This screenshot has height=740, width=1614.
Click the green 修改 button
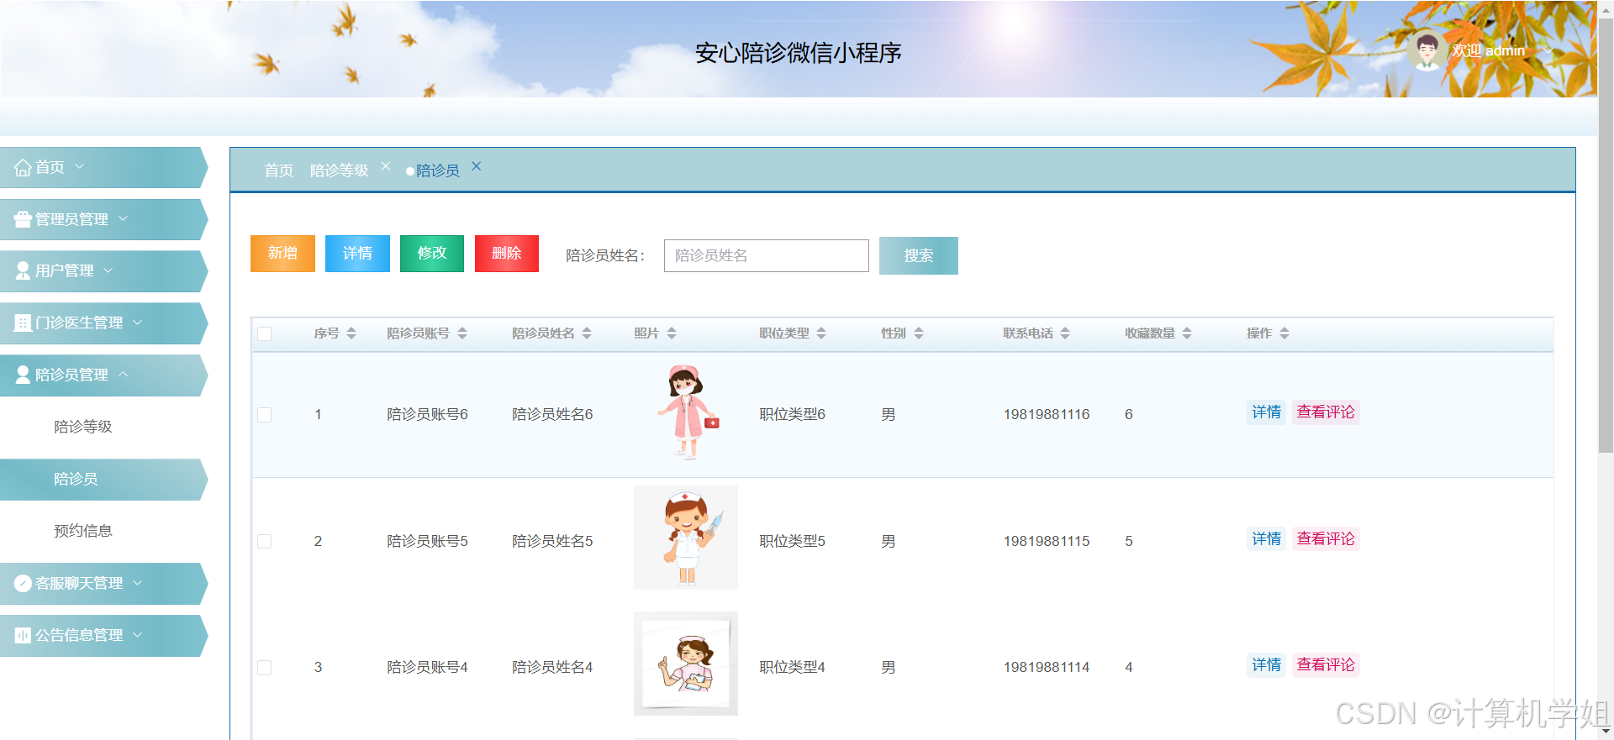point(432,254)
